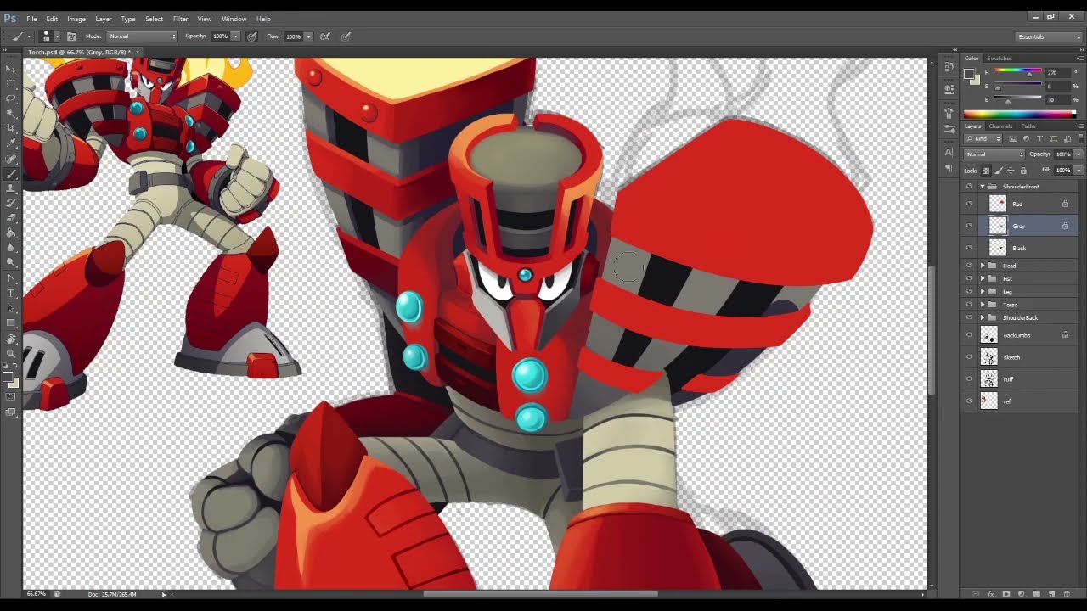Hide the Head group
Screen dimensions: 1087x611
(969, 266)
